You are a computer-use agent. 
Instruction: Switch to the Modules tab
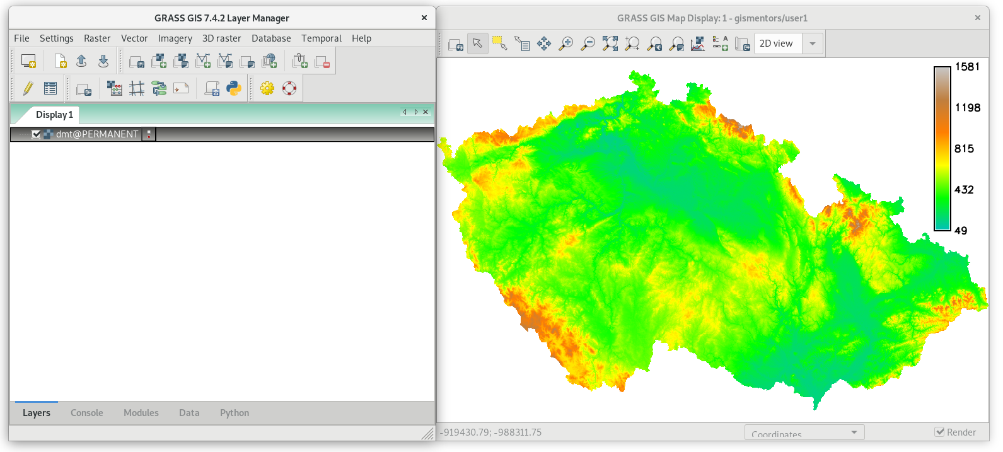[141, 413]
